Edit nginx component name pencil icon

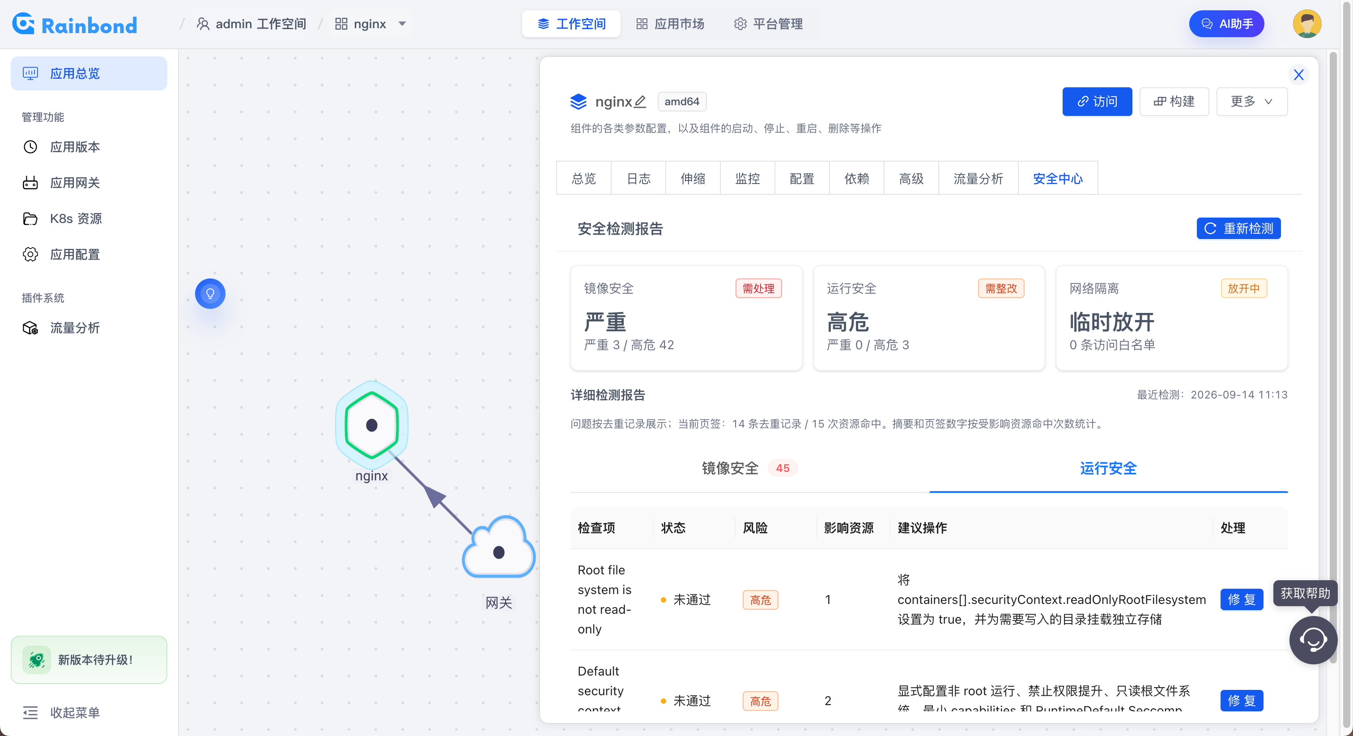639,102
